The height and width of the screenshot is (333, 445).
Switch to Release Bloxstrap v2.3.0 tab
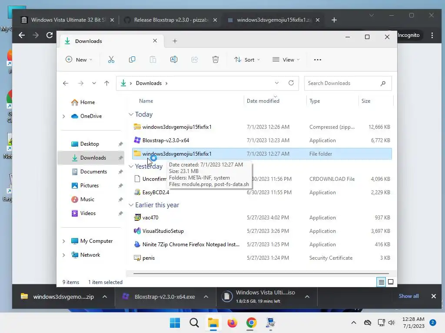[170, 20]
